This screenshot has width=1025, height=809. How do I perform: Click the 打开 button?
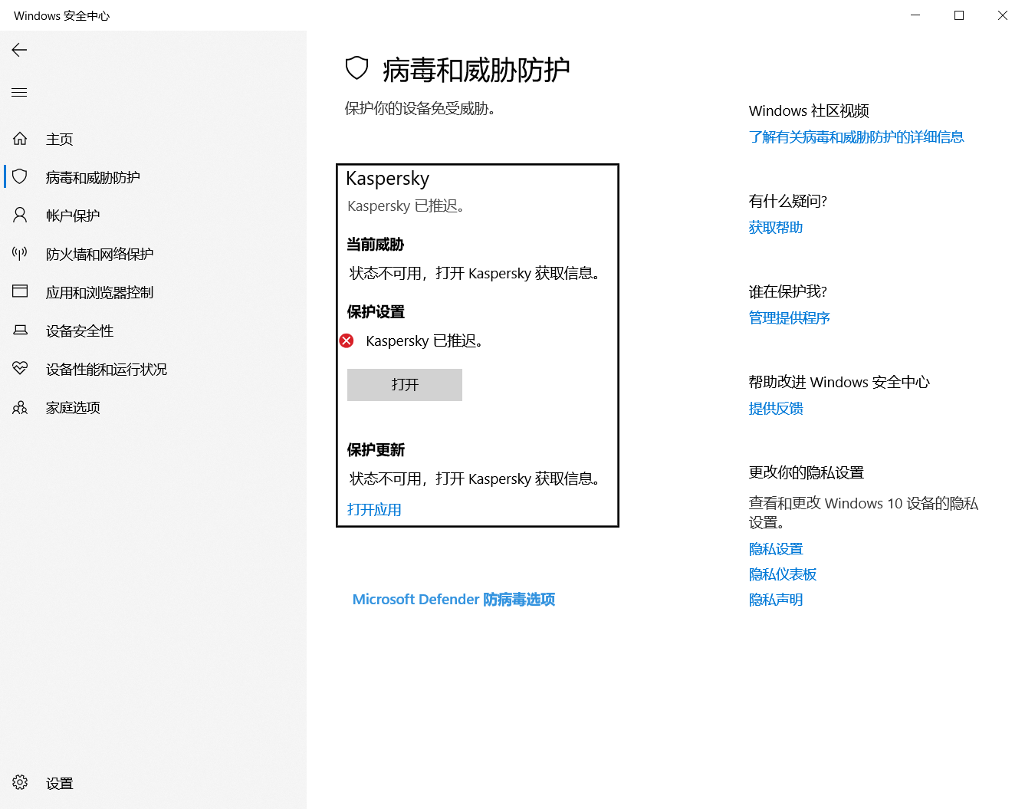(405, 385)
